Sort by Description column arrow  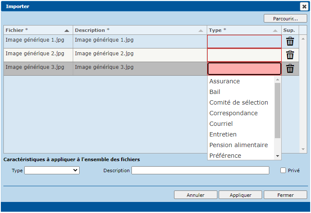pyautogui.click(x=201, y=31)
